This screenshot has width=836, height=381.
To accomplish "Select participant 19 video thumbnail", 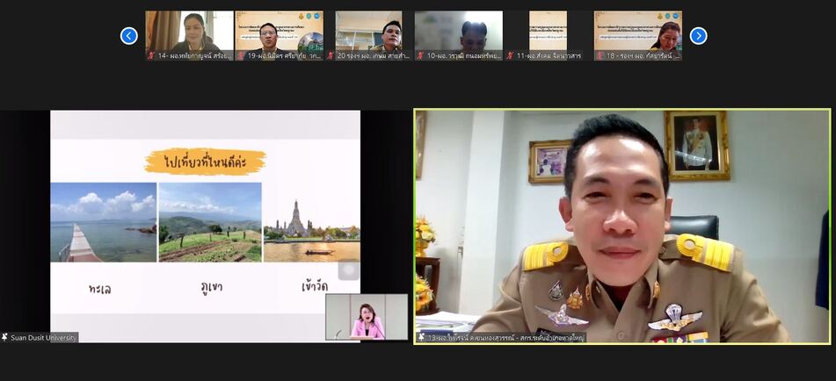I will pyautogui.click(x=279, y=31).
